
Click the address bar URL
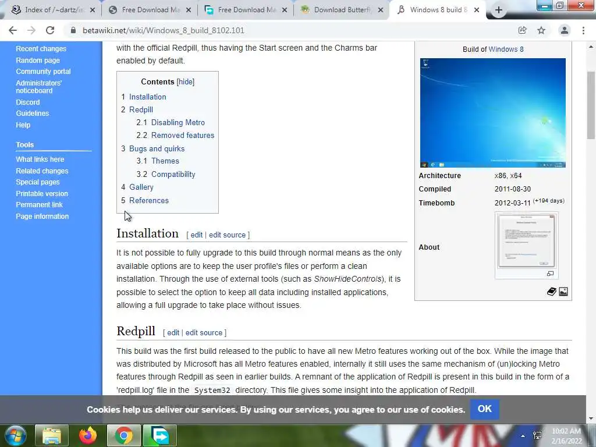point(164,30)
